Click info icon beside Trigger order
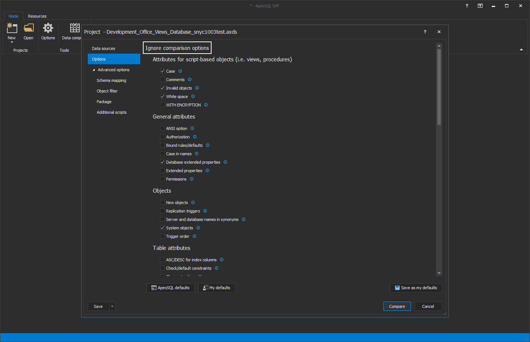 point(194,236)
